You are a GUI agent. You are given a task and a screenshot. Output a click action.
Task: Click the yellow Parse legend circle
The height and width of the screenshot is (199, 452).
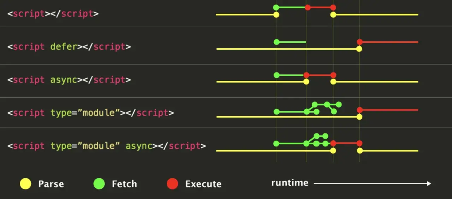[x=25, y=184]
